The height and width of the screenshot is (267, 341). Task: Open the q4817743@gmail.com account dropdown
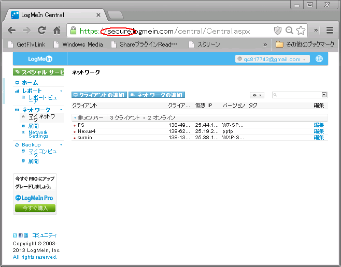tap(272, 59)
